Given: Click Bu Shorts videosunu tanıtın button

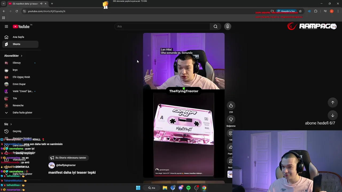Looking at the screenshot, I should point(68,158).
